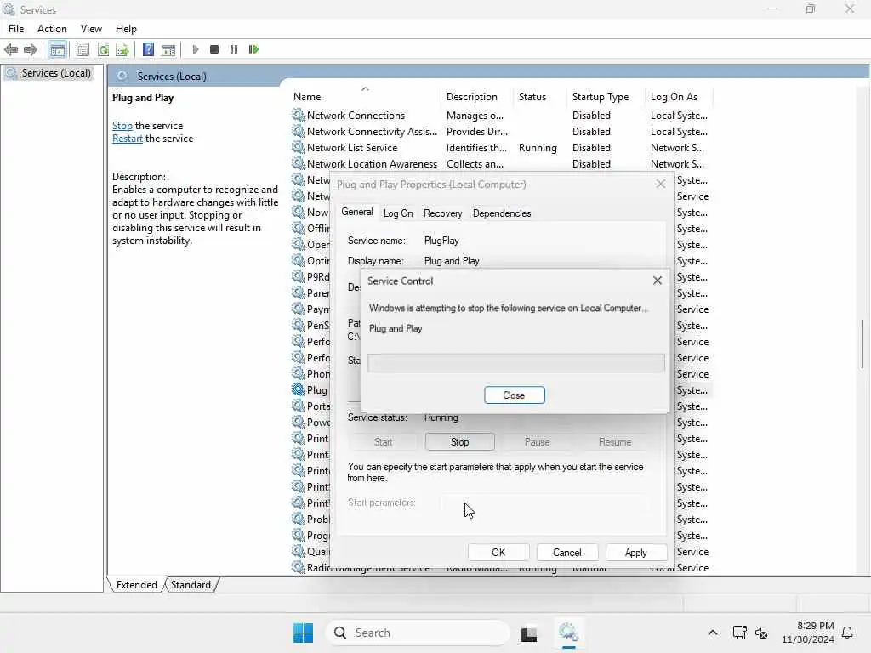Click the Network List Service gear icon

pyautogui.click(x=299, y=147)
